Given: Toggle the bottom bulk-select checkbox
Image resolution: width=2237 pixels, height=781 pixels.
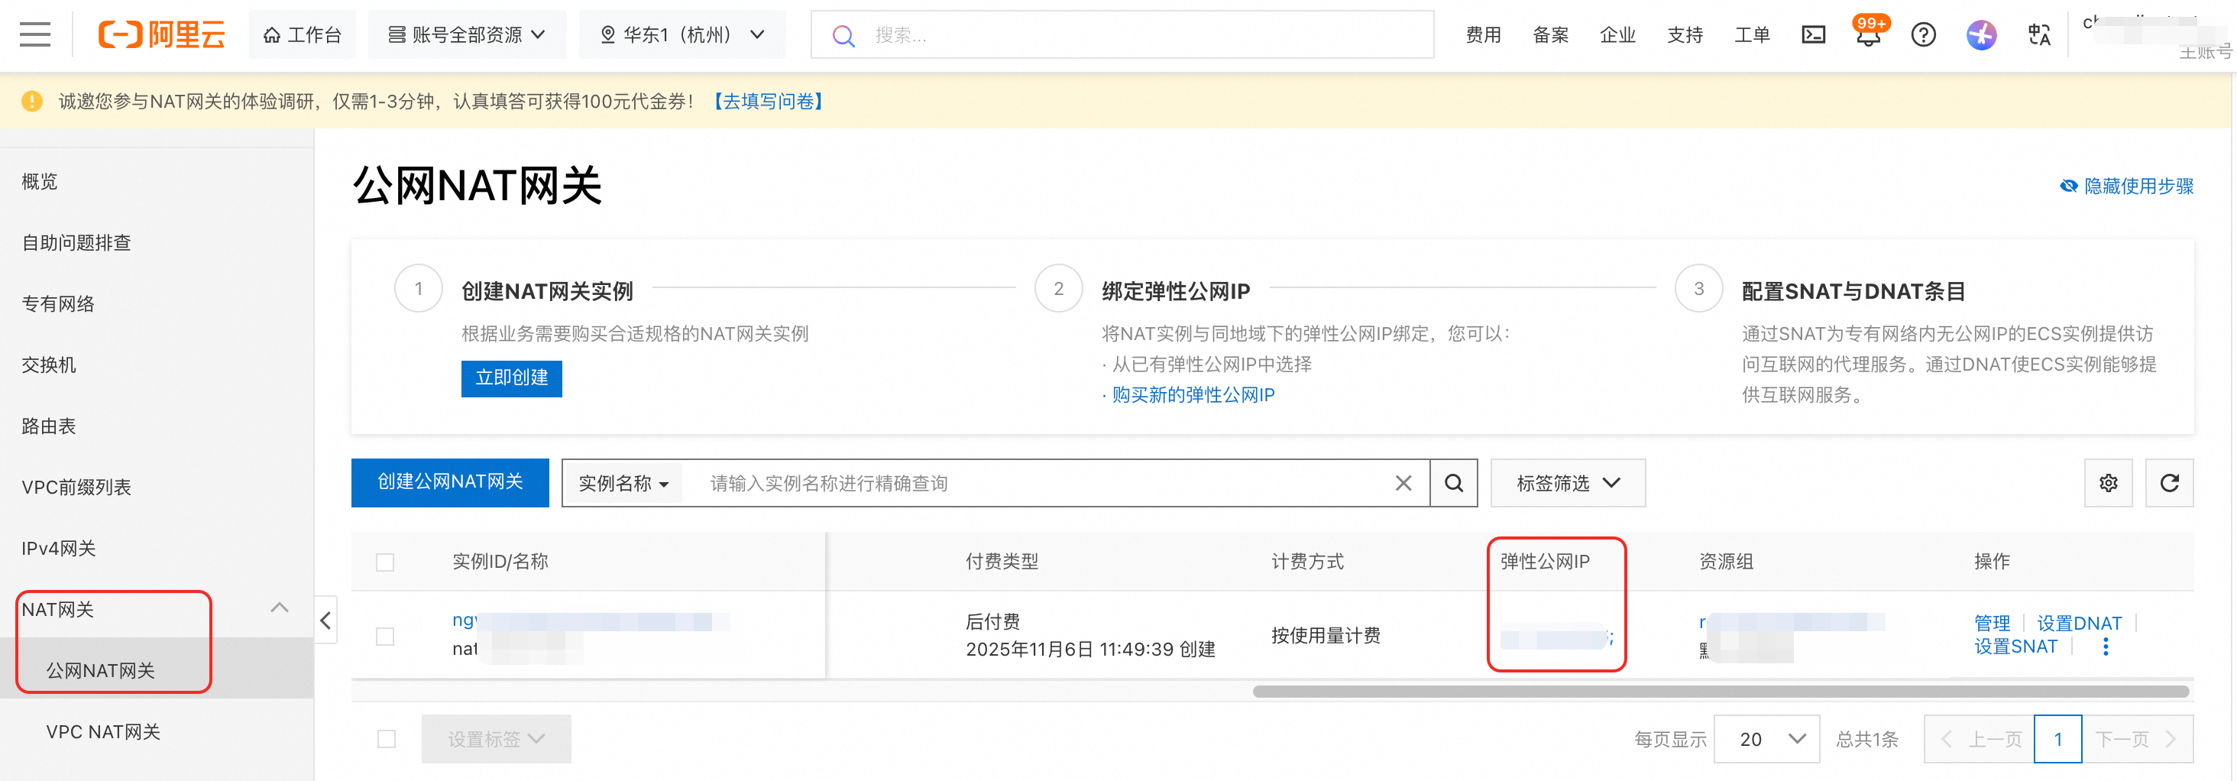Looking at the screenshot, I should click(387, 739).
